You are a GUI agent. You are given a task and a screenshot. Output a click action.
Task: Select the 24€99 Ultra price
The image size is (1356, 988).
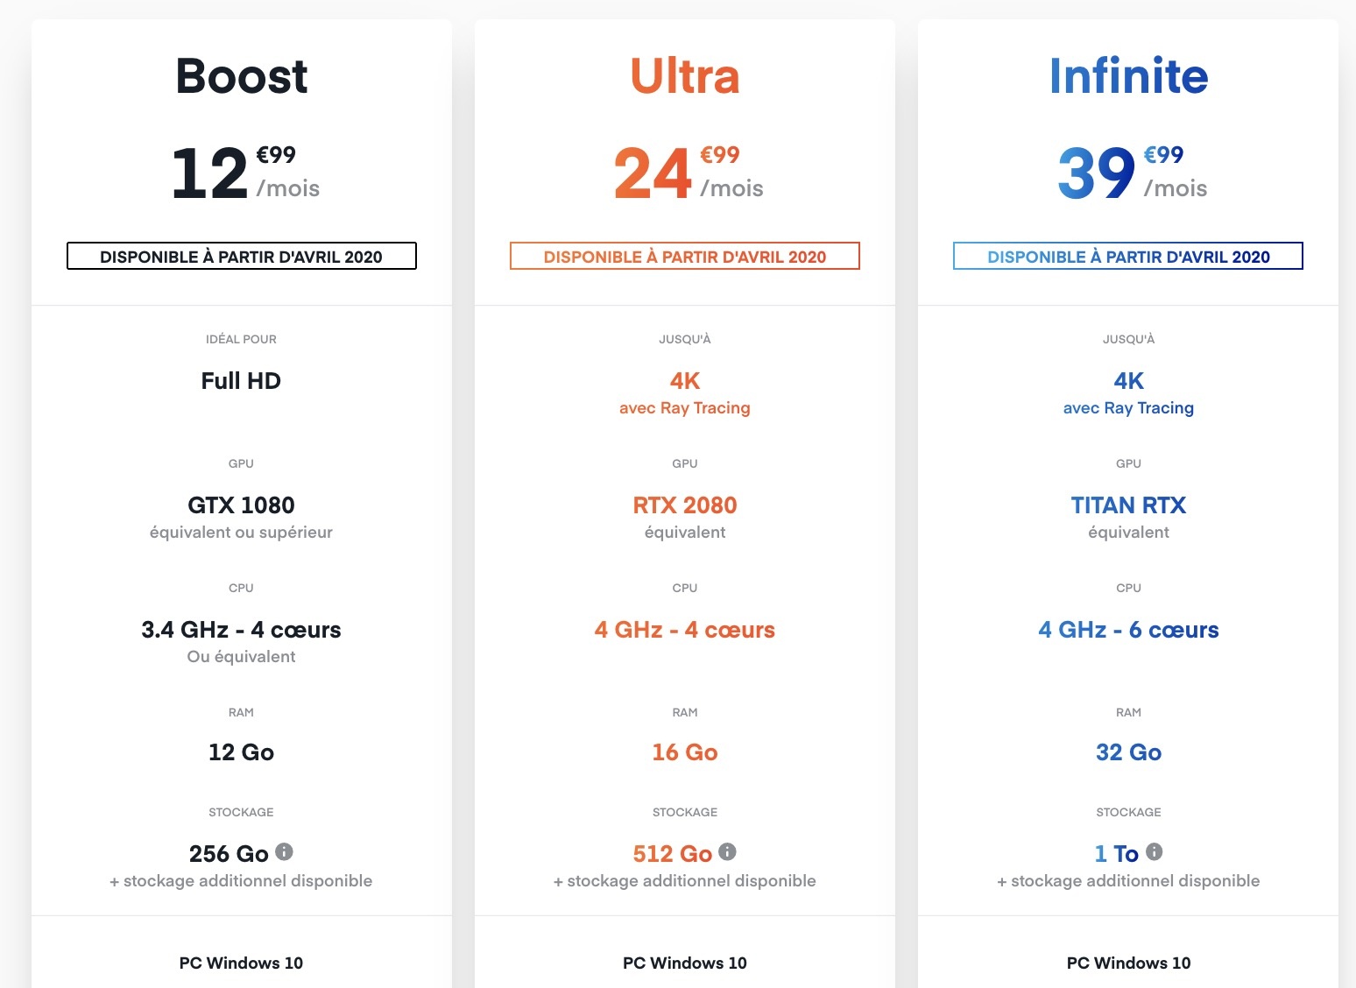click(x=688, y=173)
